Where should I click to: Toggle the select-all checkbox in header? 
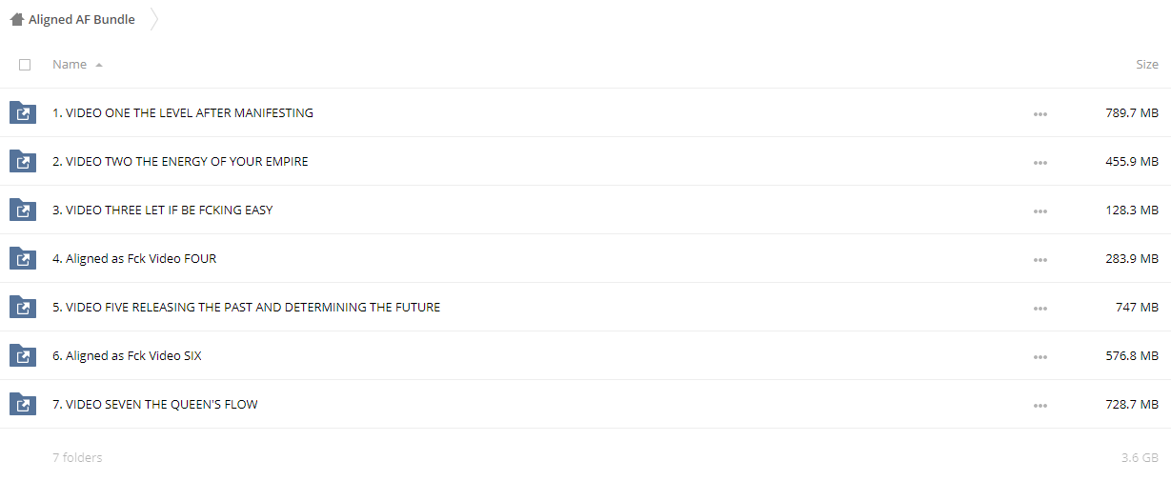click(25, 65)
